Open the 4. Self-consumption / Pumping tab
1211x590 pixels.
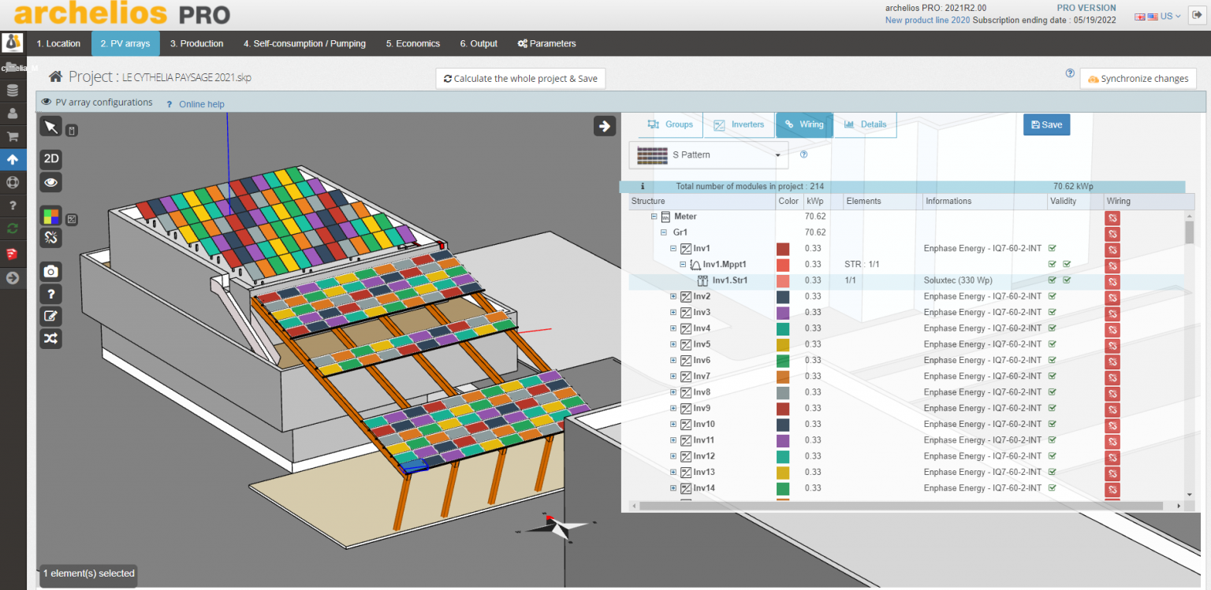[304, 43]
